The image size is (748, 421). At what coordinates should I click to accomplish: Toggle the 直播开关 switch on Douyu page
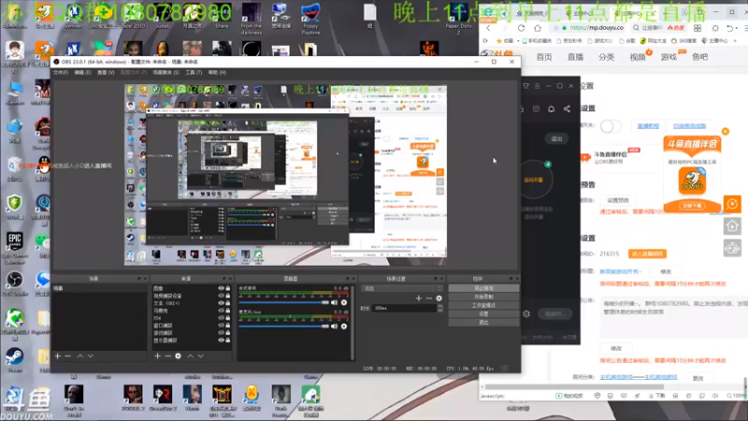tap(611, 126)
